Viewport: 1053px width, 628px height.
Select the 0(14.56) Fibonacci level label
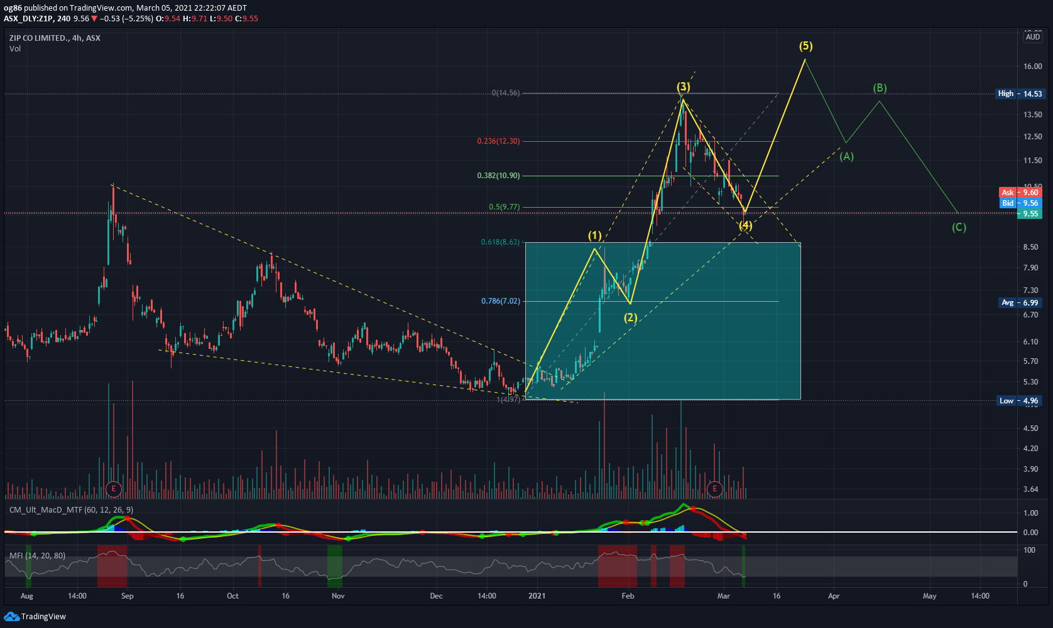506,93
